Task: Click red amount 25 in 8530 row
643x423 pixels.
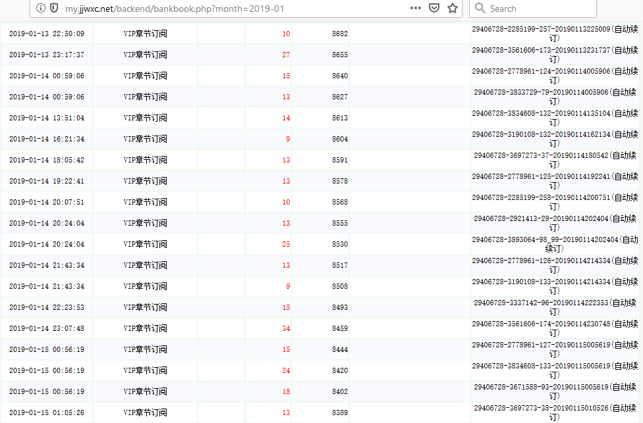Action: (286, 244)
